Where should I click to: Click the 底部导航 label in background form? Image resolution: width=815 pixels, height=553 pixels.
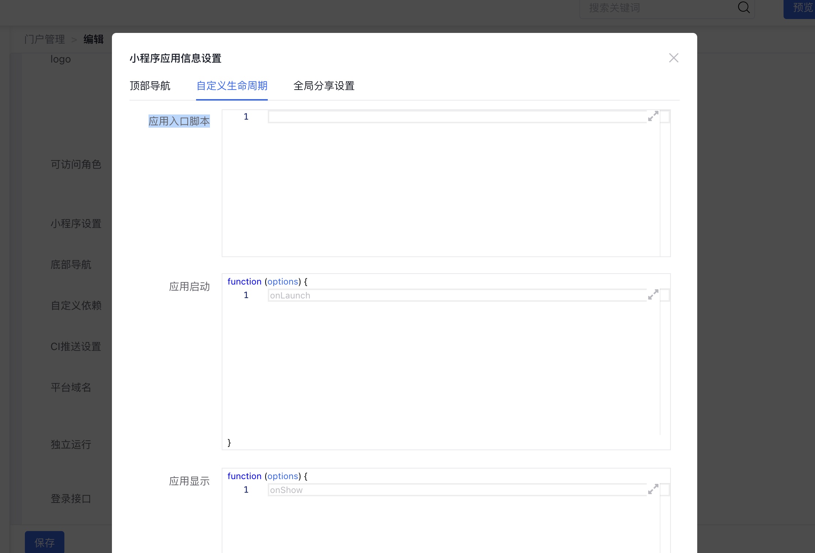(71, 264)
